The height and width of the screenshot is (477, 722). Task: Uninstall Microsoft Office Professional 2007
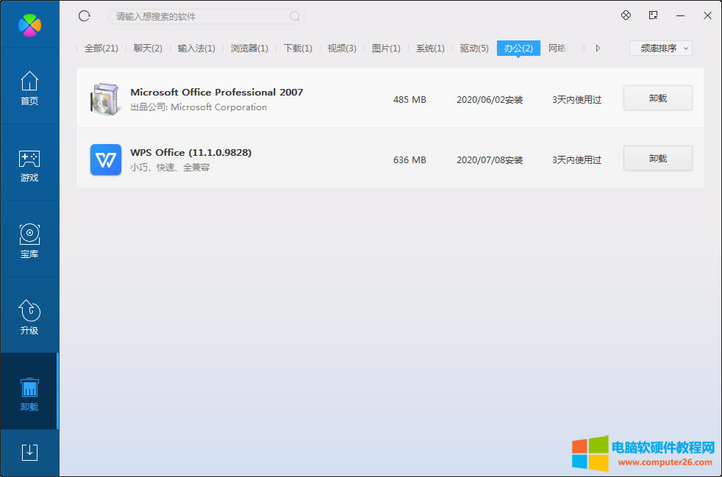tap(657, 98)
